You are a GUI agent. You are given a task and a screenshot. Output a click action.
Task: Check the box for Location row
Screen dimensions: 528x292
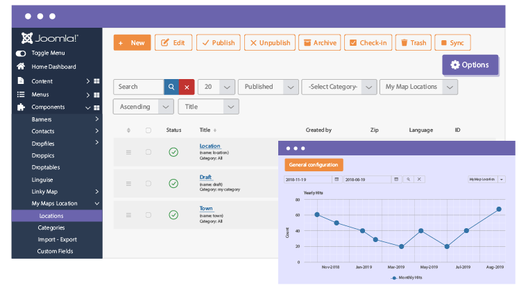(x=148, y=152)
